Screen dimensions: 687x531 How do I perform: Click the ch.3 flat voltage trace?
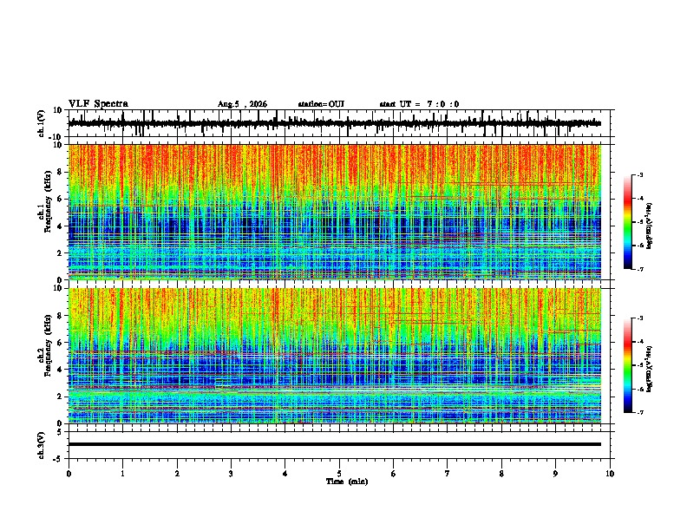(x=335, y=444)
